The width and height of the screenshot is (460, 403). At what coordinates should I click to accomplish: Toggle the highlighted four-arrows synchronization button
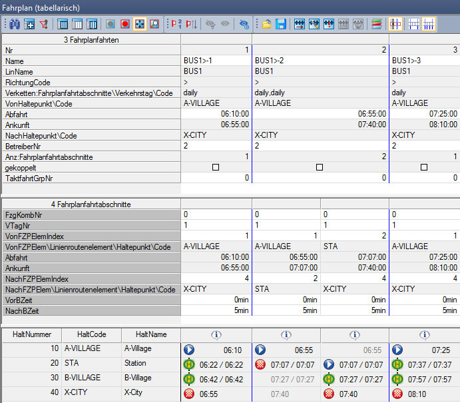[140, 25]
